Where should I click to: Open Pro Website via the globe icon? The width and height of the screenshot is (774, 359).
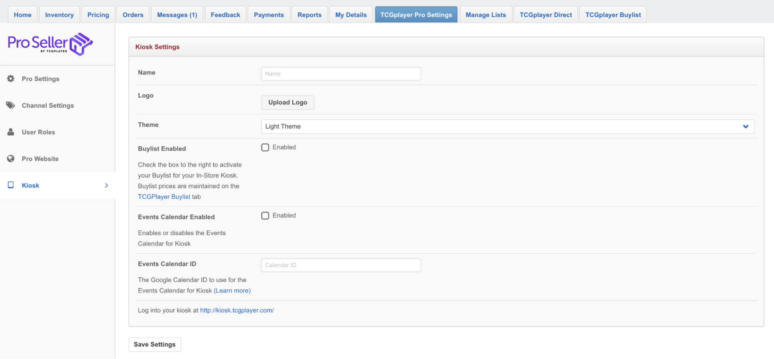(x=10, y=158)
